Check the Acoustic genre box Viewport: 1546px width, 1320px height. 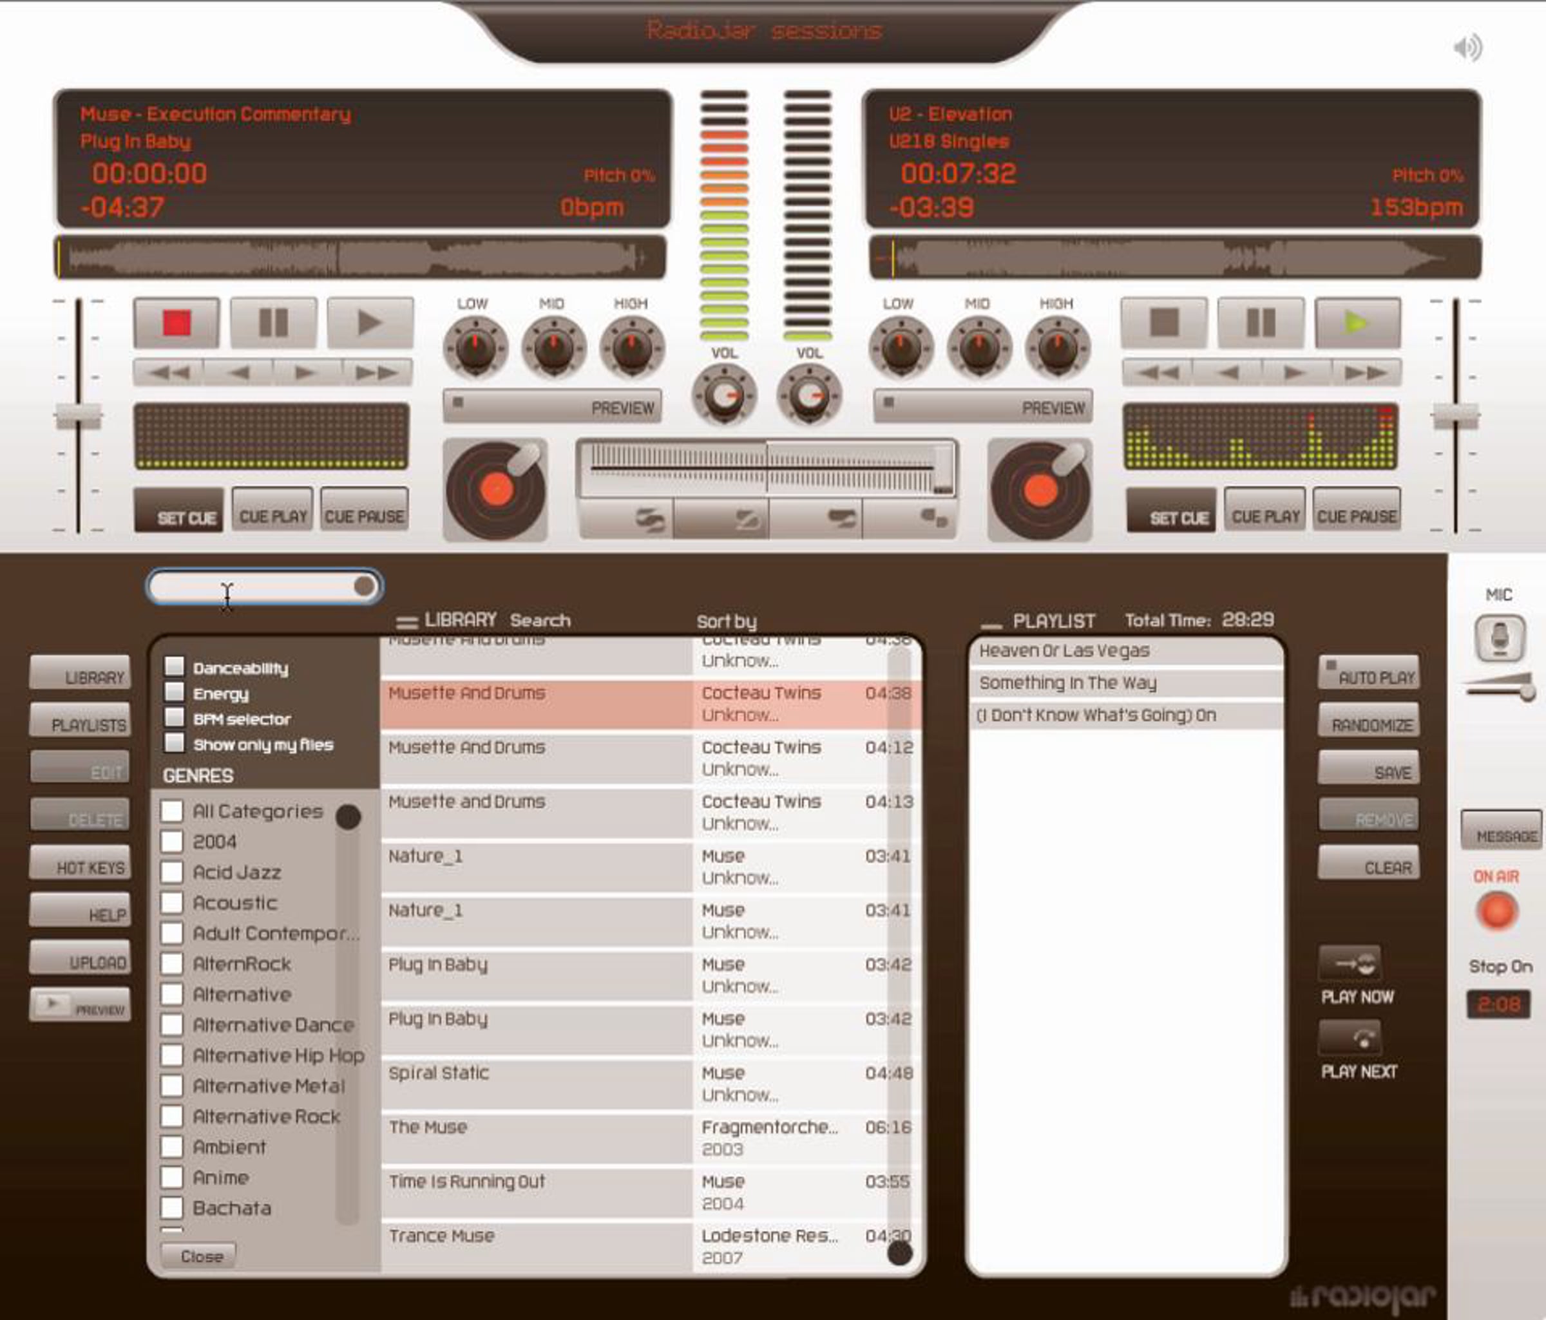173,902
